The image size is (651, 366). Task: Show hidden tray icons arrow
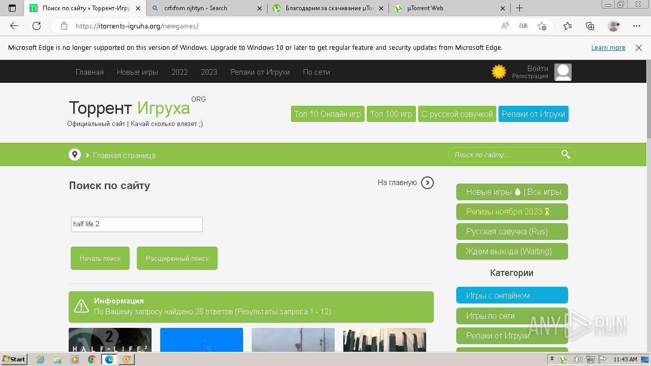pyautogui.click(x=552, y=359)
